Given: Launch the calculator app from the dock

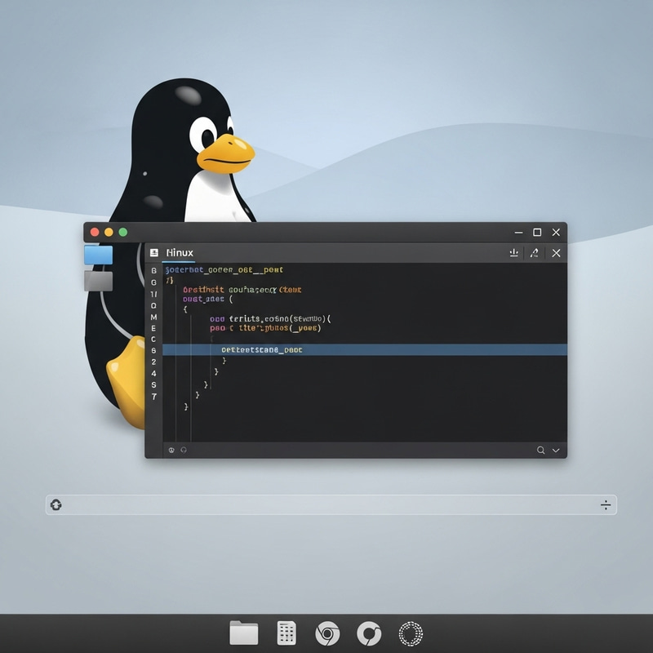Looking at the screenshot, I should coord(287,633).
